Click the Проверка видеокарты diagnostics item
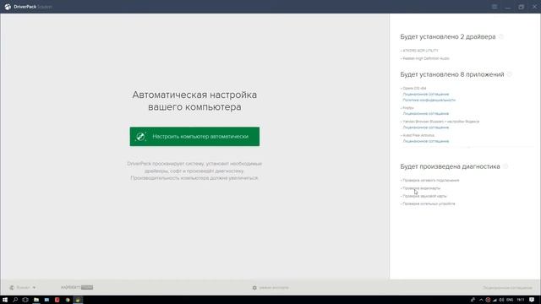541x304 pixels. point(421,188)
